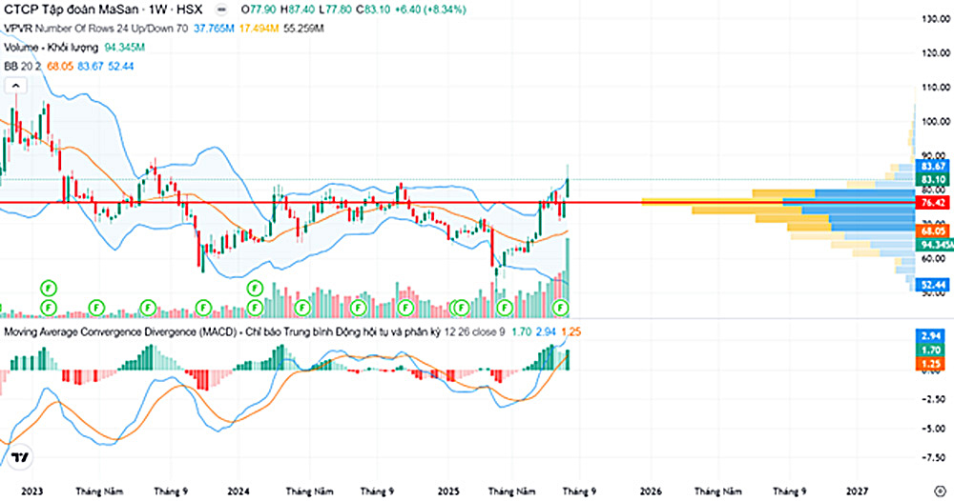This screenshot has width=954, height=501.
Task: Click the 100.00 price scale label
Action: pyautogui.click(x=935, y=122)
